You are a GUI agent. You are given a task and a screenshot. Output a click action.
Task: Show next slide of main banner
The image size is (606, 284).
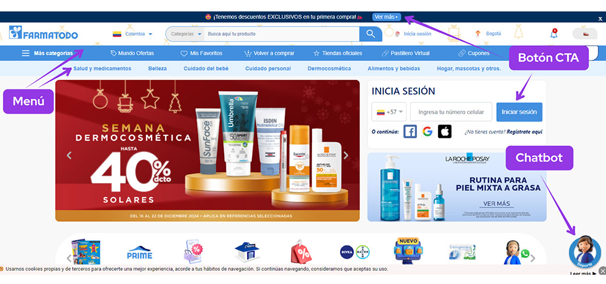(x=346, y=155)
